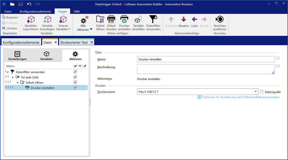Click the Löschen button
The width and height of the screenshot is (288, 160).
10,28
